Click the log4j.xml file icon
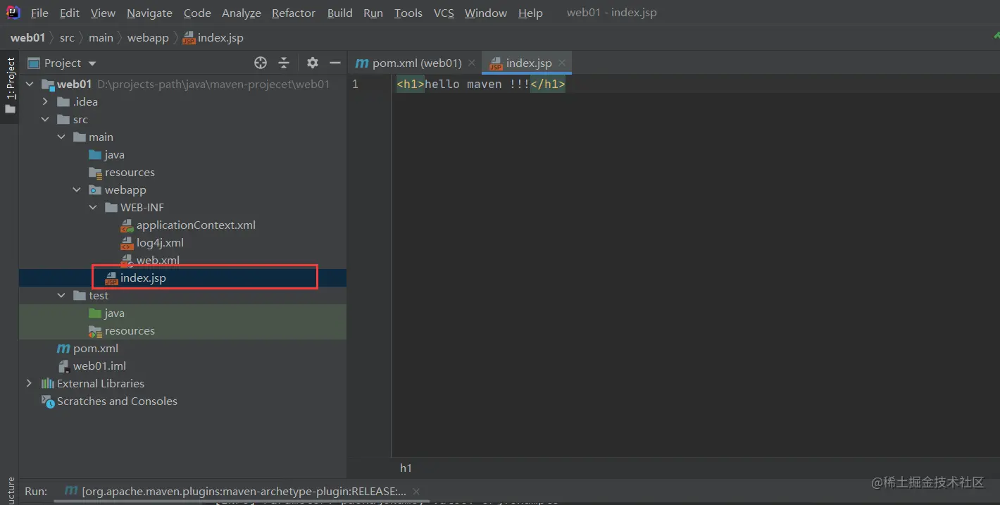Viewport: 1000px width, 505px height. click(x=127, y=243)
